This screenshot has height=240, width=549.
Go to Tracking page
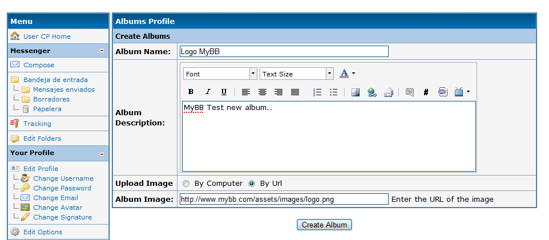point(37,124)
